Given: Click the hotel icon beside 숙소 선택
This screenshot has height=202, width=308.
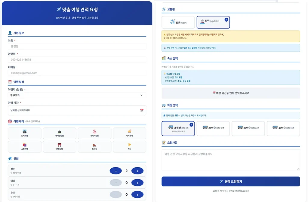Looking at the screenshot, I should pyautogui.click(x=164, y=58).
